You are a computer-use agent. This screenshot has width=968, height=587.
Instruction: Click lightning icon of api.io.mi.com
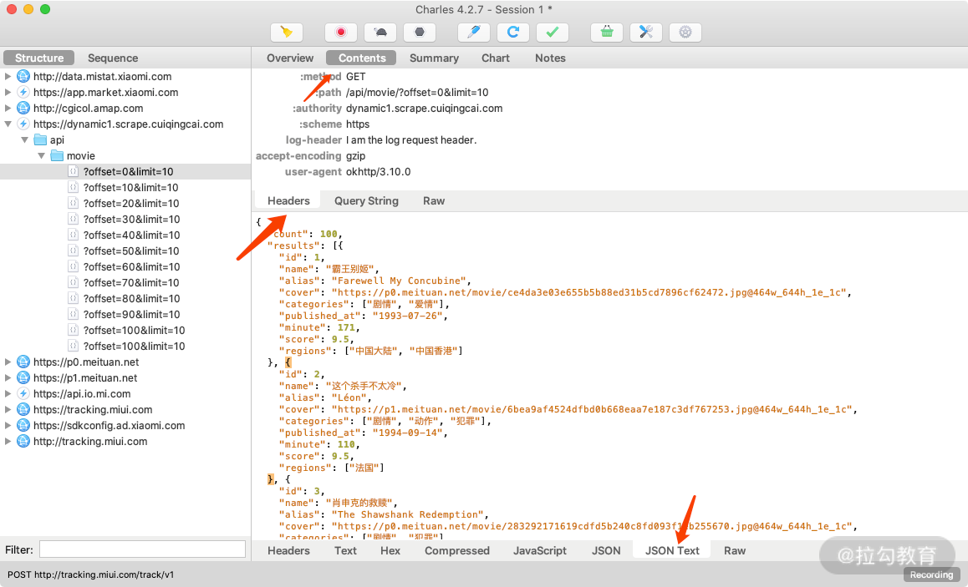(23, 393)
